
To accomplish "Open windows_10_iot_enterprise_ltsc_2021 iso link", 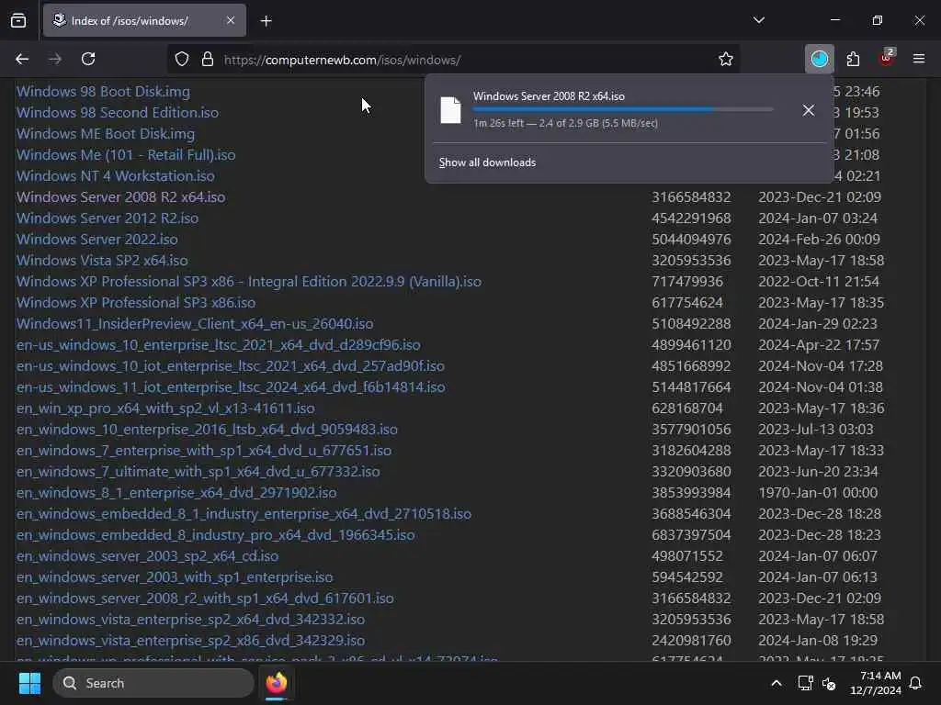I will 231,365.
